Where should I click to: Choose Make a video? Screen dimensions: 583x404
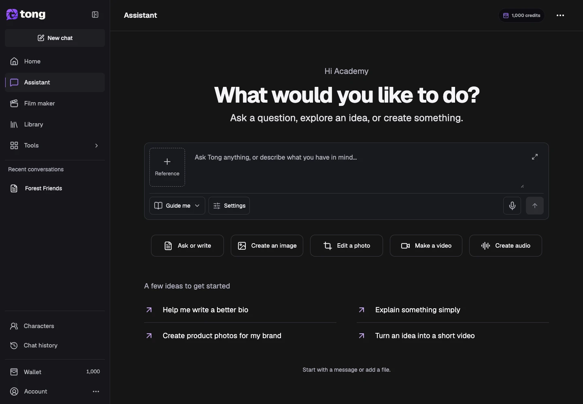(426, 246)
